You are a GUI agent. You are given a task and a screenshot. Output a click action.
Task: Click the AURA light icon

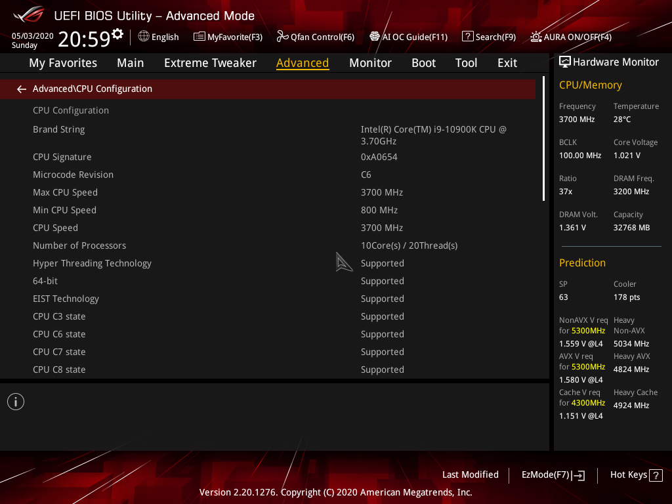[535, 37]
